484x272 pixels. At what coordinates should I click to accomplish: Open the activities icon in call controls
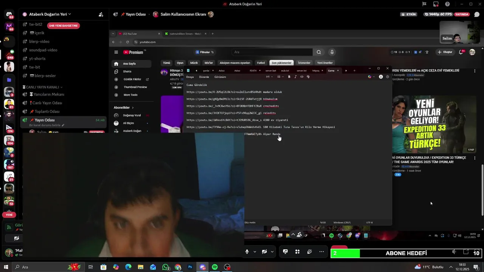coord(298,252)
